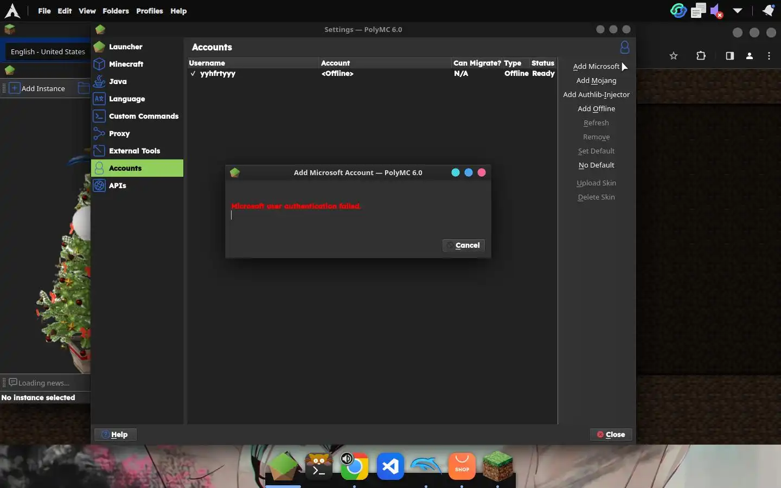The height and width of the screenshot is (488, 781).
Task: Toggle the default checkmark beside yyhfrtyyy
Action: (x=193, y=73)
